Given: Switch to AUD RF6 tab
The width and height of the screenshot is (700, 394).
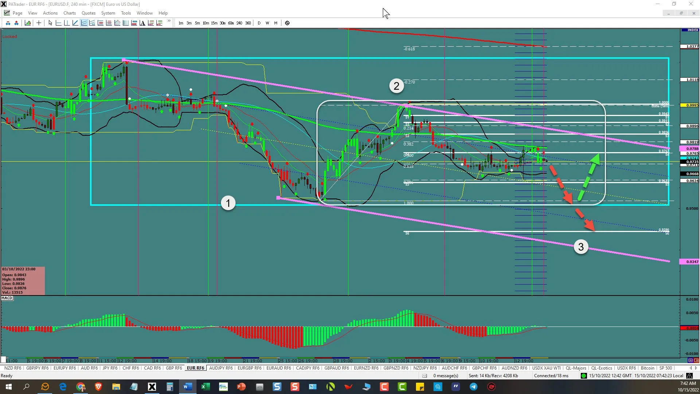Looking at the screenshot, I should click(89, 368).
